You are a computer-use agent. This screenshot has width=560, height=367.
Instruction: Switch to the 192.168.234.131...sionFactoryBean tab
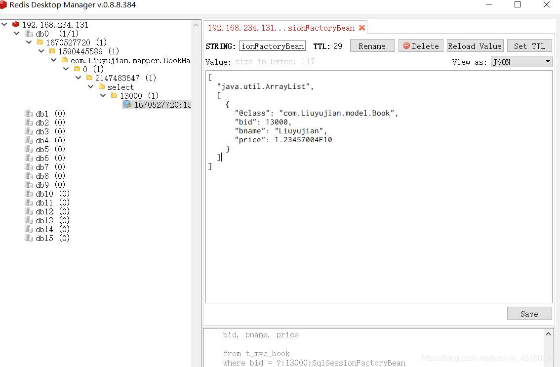click(x=281, y=28)
